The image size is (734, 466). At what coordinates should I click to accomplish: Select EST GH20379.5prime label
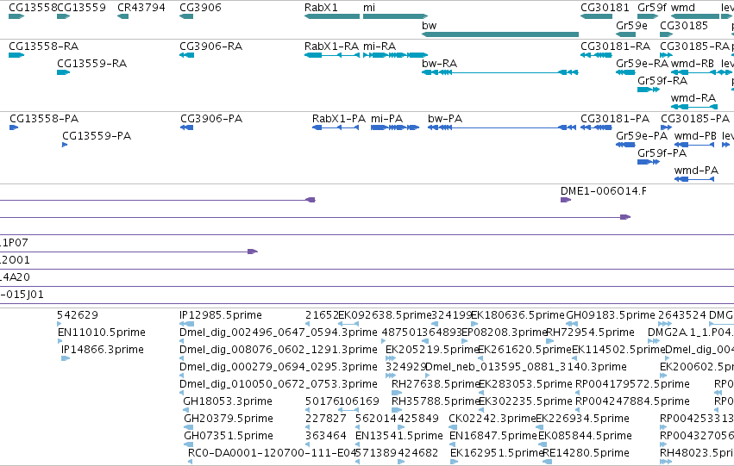tap(229, 419)
